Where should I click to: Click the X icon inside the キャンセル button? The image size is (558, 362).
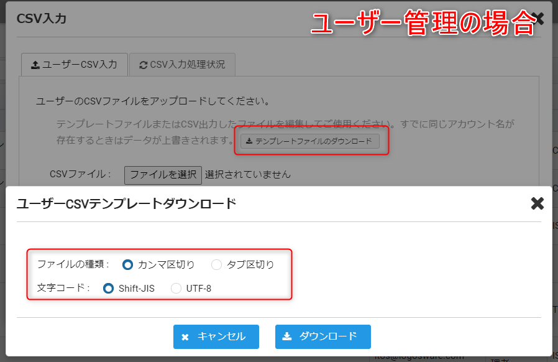[185, 337]
